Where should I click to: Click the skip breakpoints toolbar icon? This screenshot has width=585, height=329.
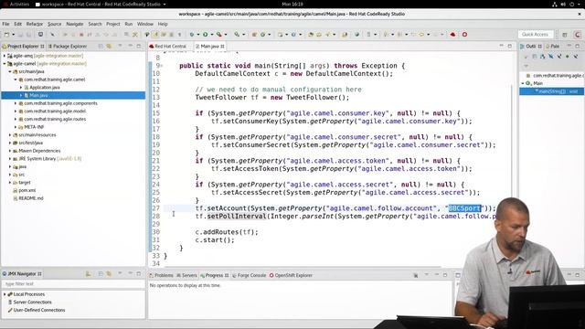52,35
